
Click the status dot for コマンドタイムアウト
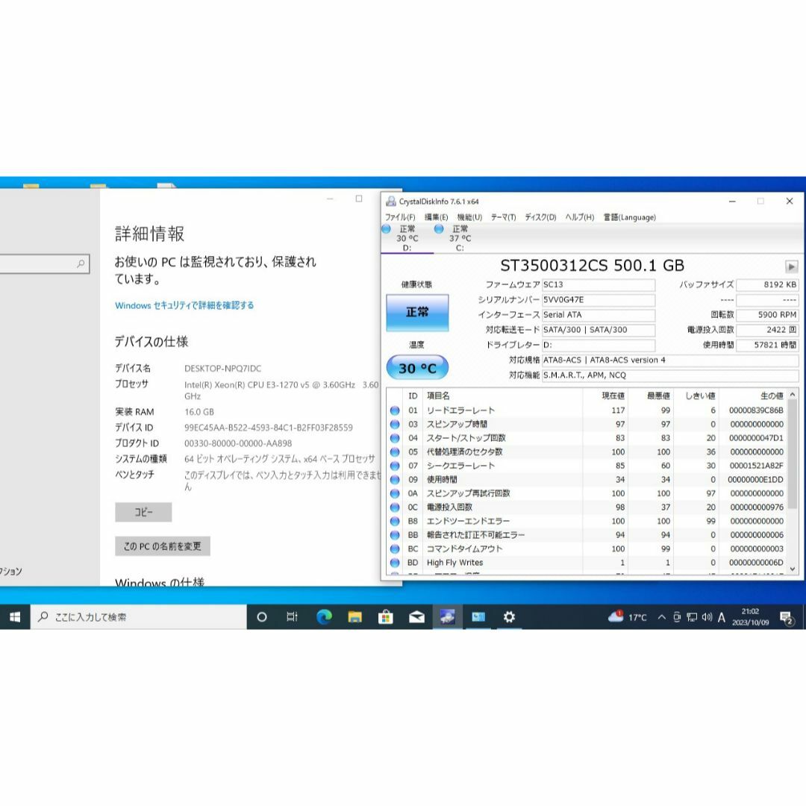click(x=395, y=549)
